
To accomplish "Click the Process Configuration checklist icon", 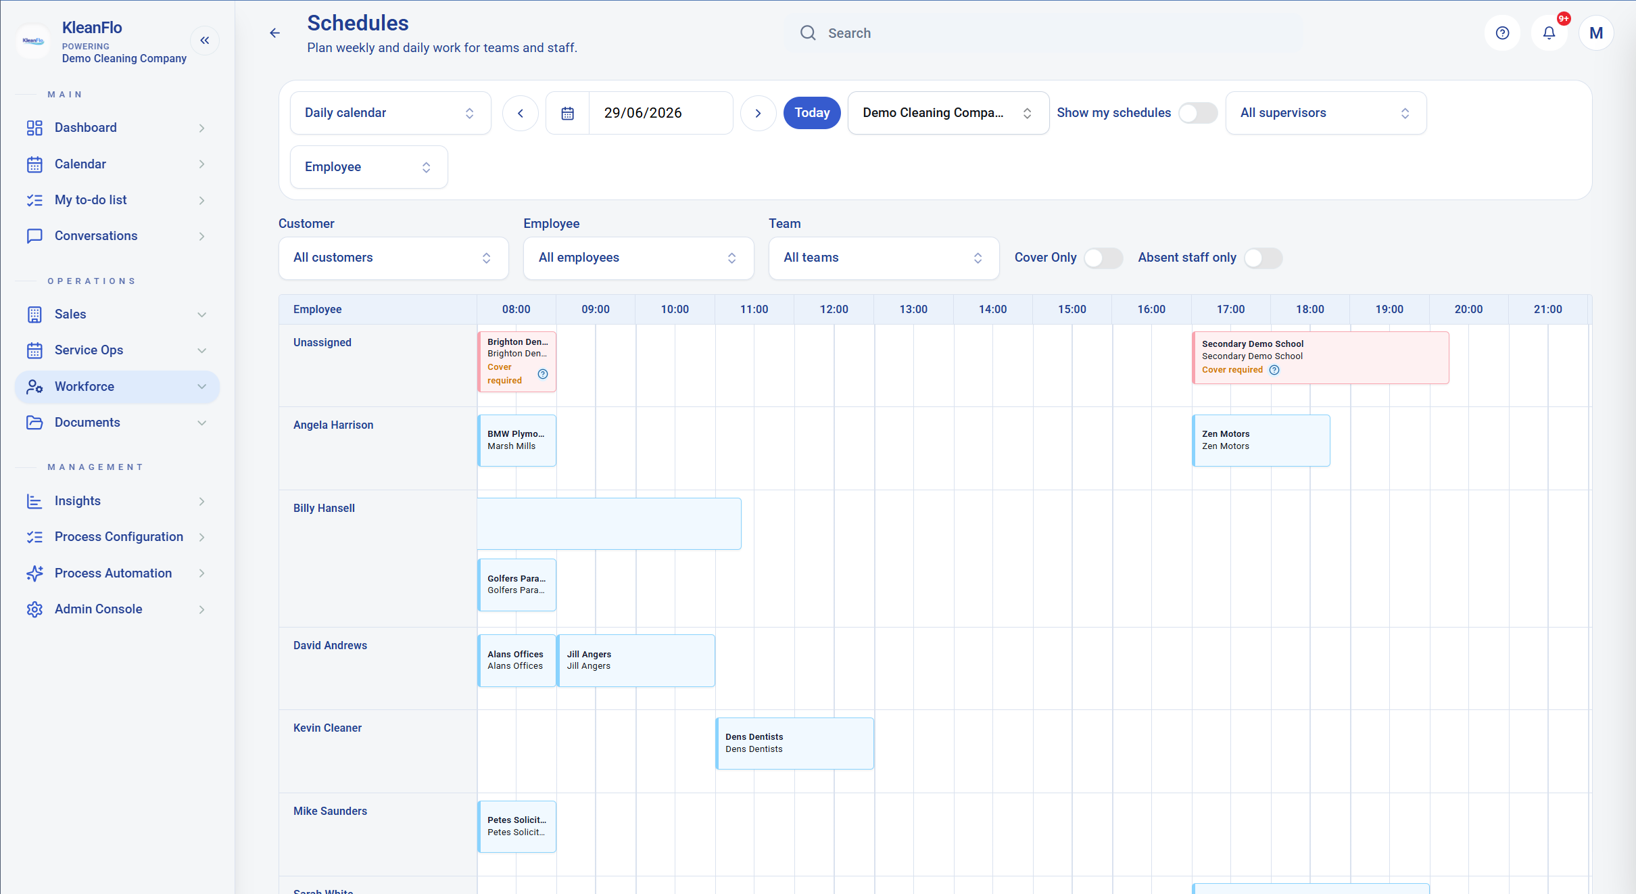I will 34,537.
